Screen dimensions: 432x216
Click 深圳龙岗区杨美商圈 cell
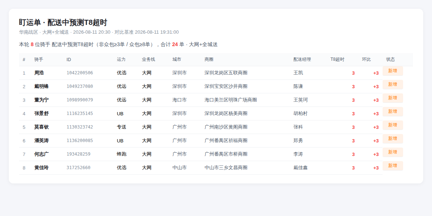pos(226,113)
